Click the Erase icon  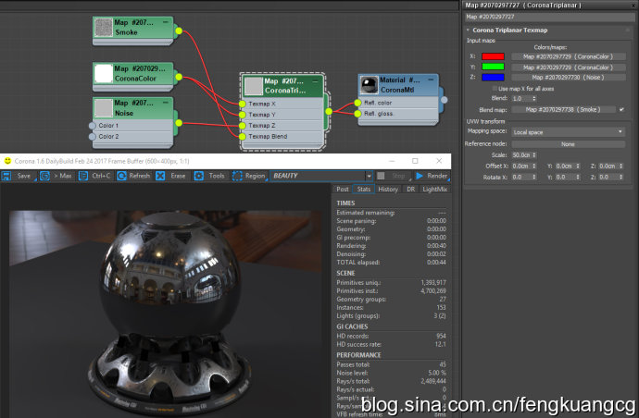pos(160,176)
